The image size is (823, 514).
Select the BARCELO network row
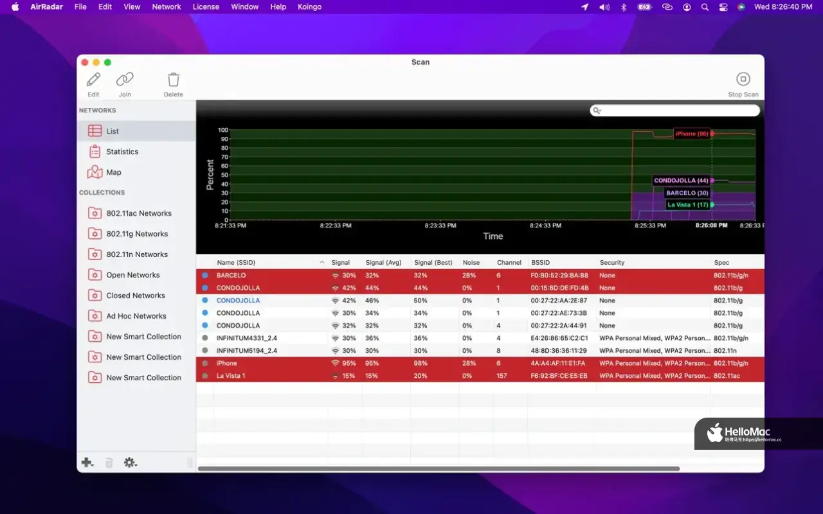click(x=480, y=276)
